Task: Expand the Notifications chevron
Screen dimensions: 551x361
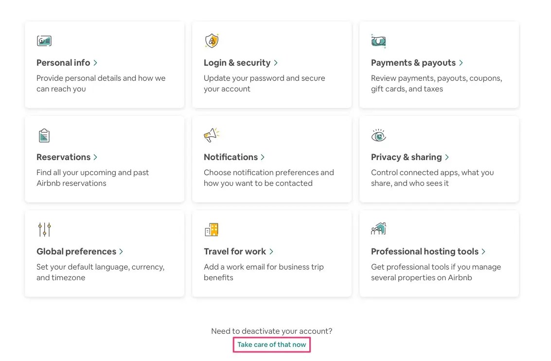Action: (x=263, y=157)
